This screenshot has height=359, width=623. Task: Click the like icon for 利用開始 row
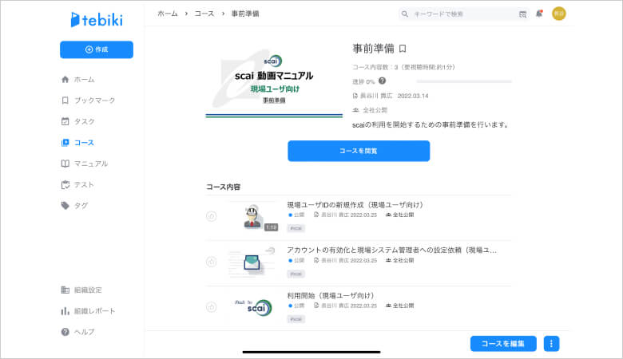tap(212, 307)
